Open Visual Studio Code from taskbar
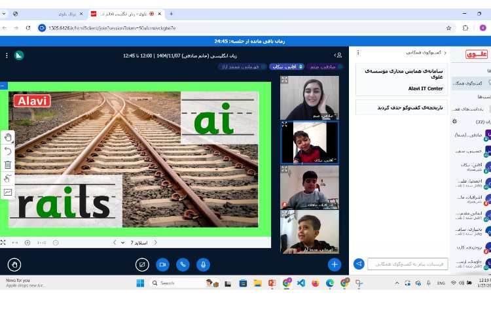 301,283
